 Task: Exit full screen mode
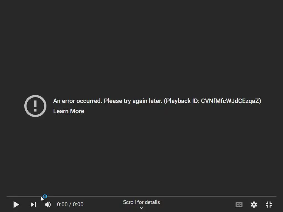coord(269,205)
